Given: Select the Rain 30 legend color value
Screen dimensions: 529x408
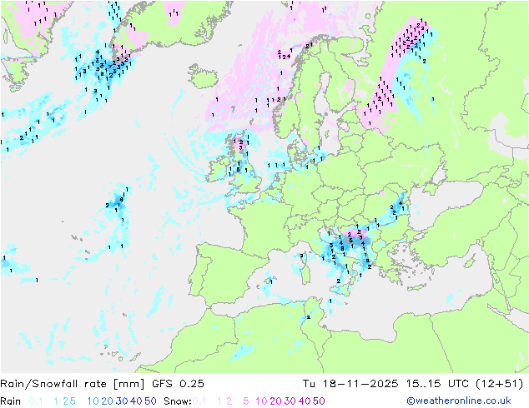Looking at the screenshot, I should 122,401.
